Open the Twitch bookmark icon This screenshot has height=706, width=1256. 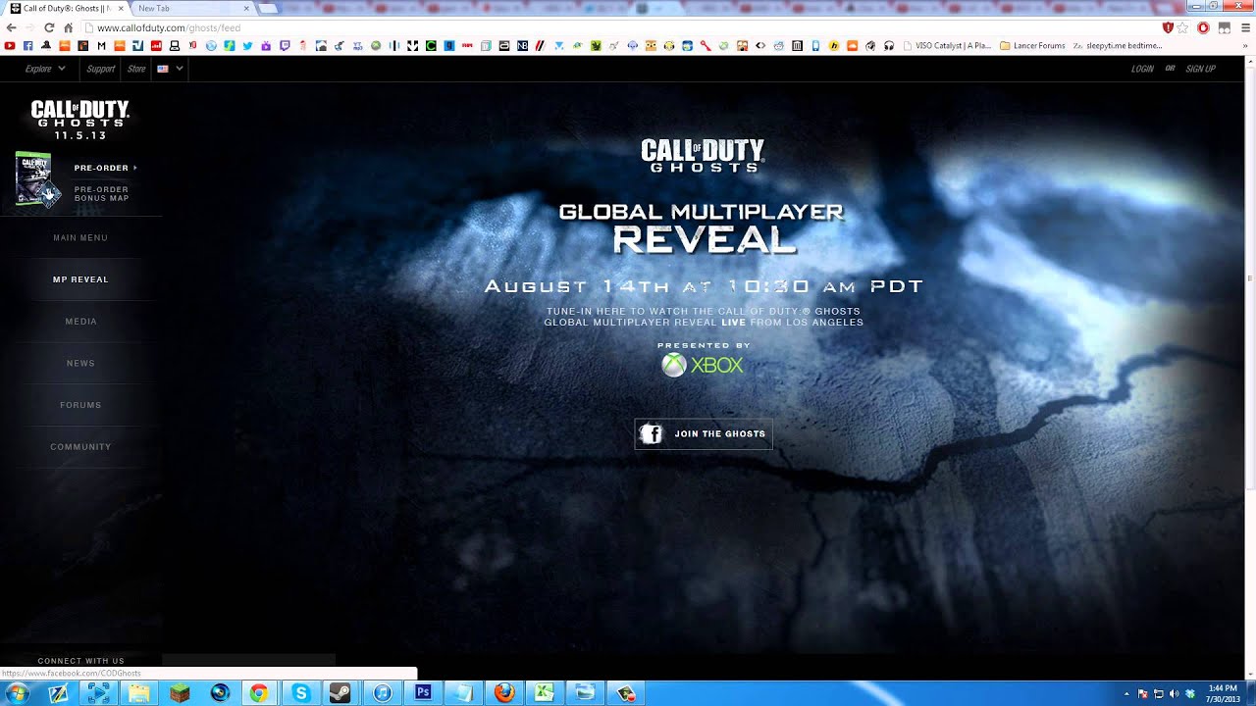285,45
